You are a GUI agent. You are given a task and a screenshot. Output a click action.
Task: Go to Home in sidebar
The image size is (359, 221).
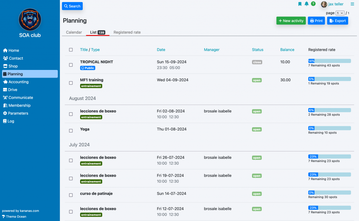pyautogui.click(x=14, y=50)
